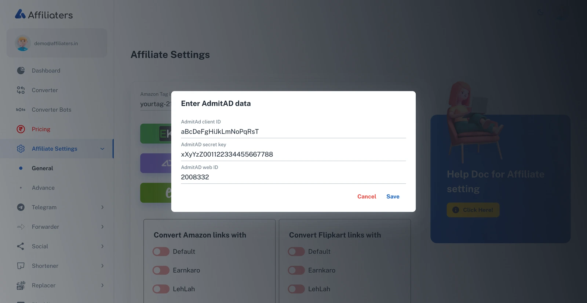Click the Social share icon
The height and width of the screenshot is (303, 587).
coord(21,246)
